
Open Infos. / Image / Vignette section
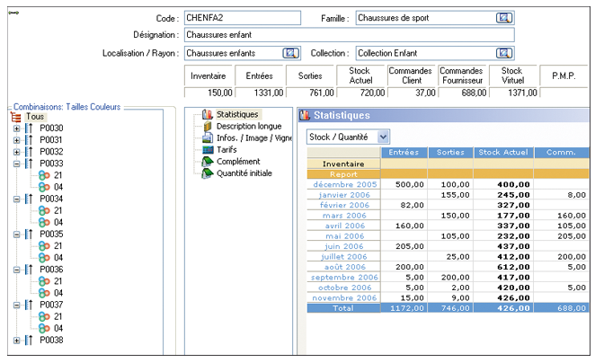(x=255, y=138)
